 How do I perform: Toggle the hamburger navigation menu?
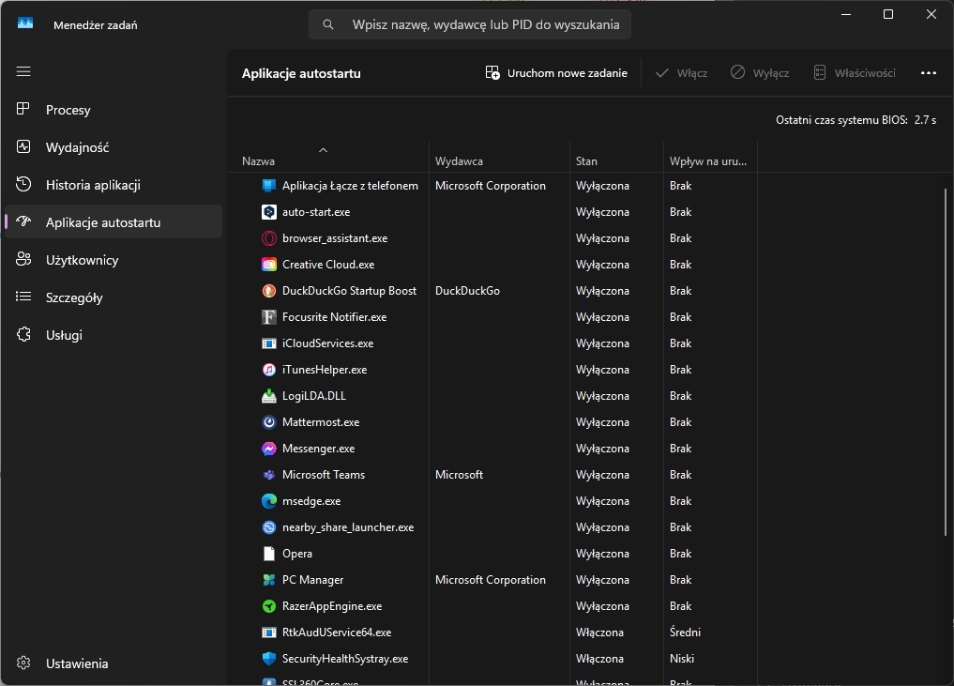click(23, 71)
